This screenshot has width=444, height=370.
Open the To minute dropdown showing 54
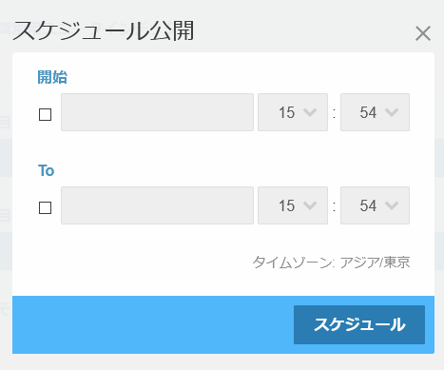coord(375,205)
